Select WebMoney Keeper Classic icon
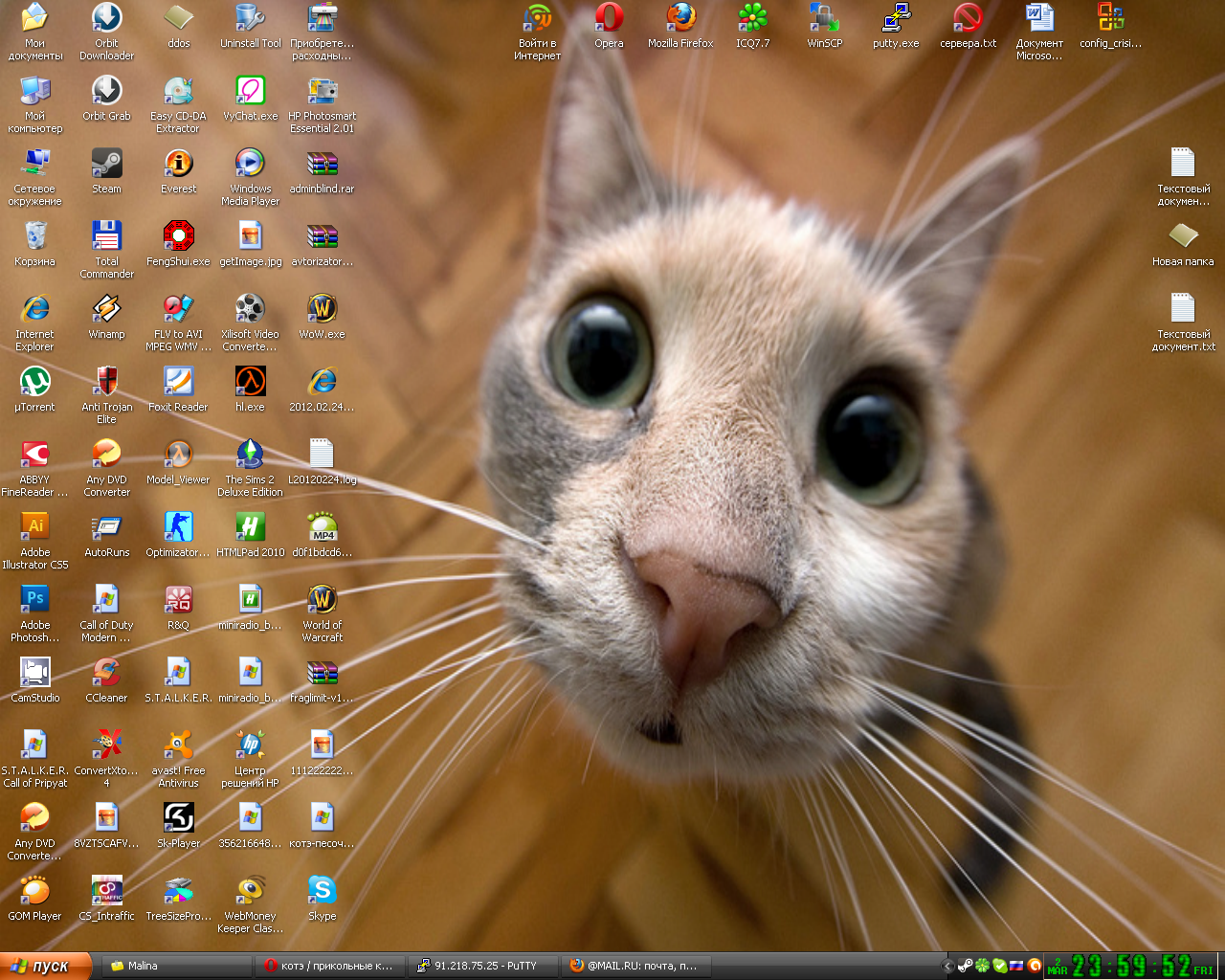The height and width of the screenshot is (980, 1225). point(250,891)
